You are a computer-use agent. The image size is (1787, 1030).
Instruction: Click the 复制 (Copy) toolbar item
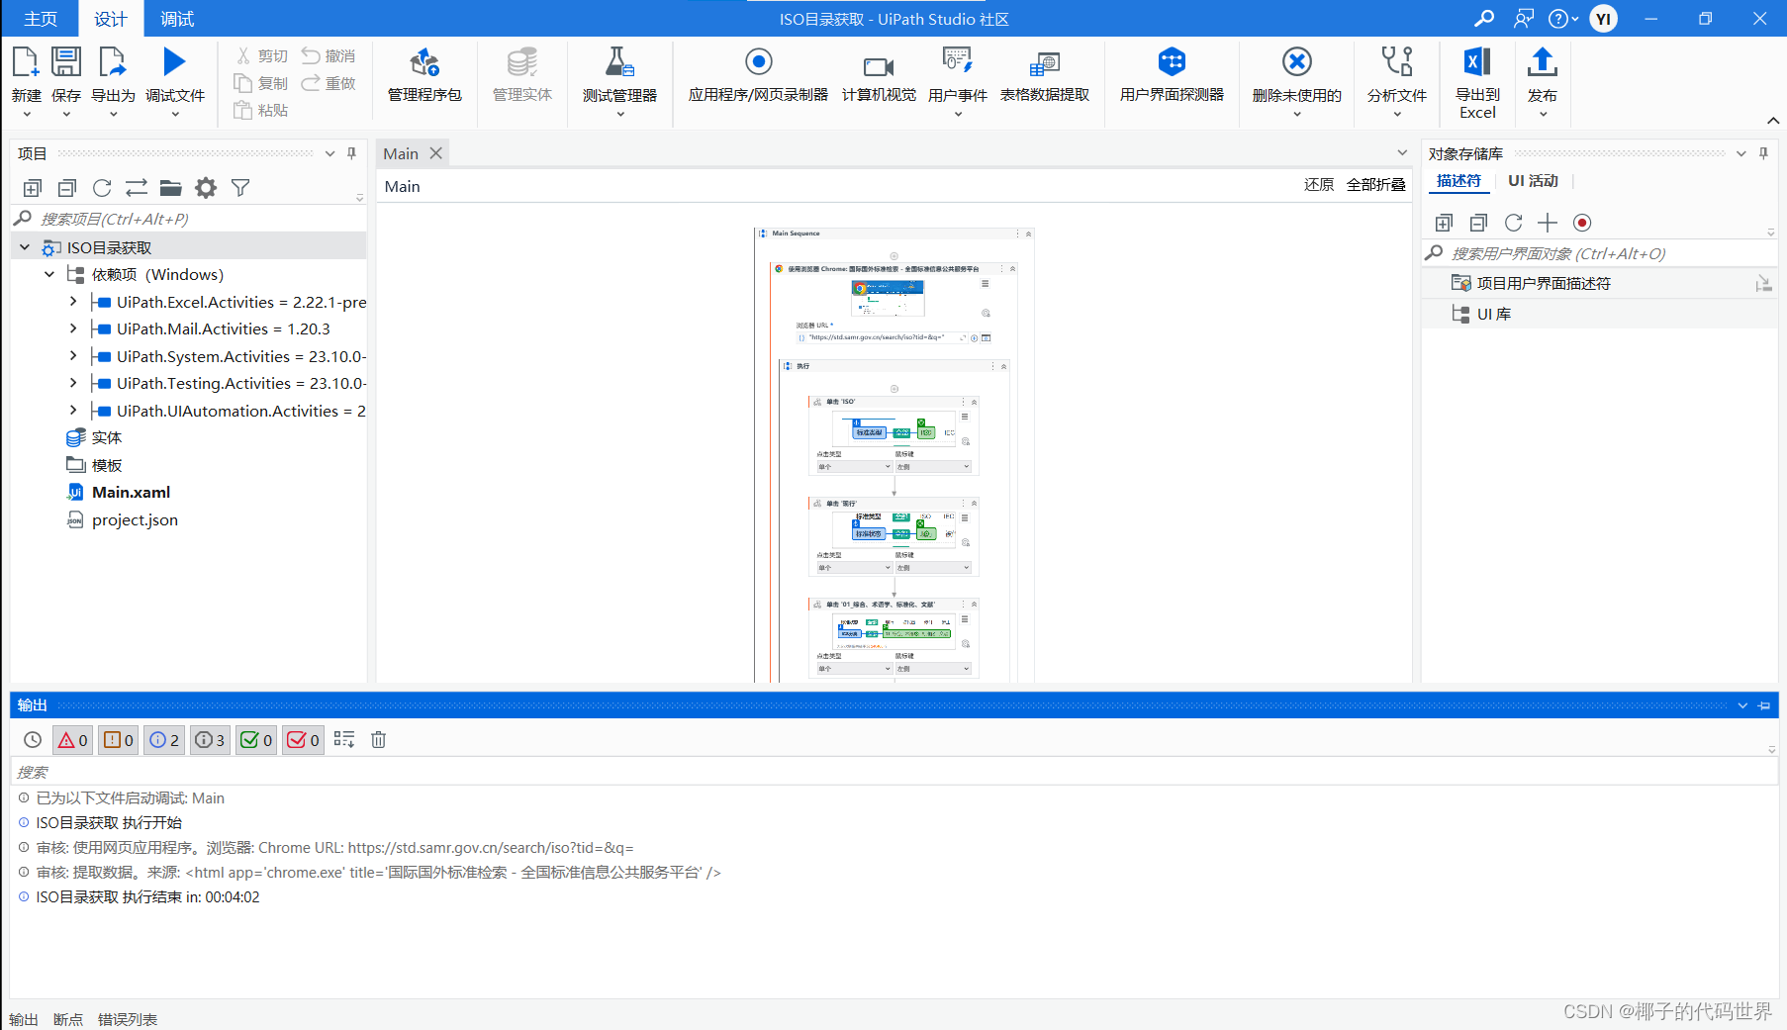(262, 83)
